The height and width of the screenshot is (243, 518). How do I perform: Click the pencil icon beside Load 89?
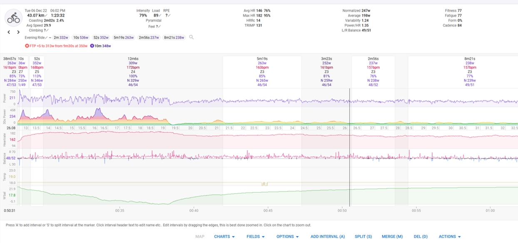[x=160, y=16]
